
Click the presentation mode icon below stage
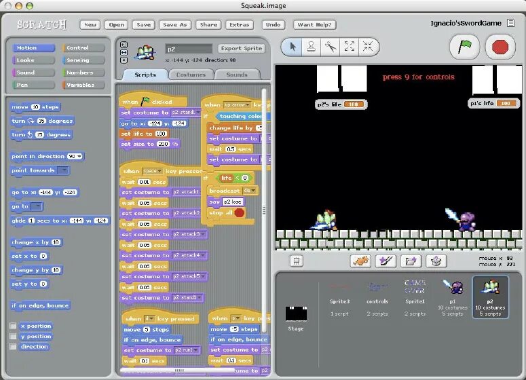pyautogui.click(x=297, y=261)
